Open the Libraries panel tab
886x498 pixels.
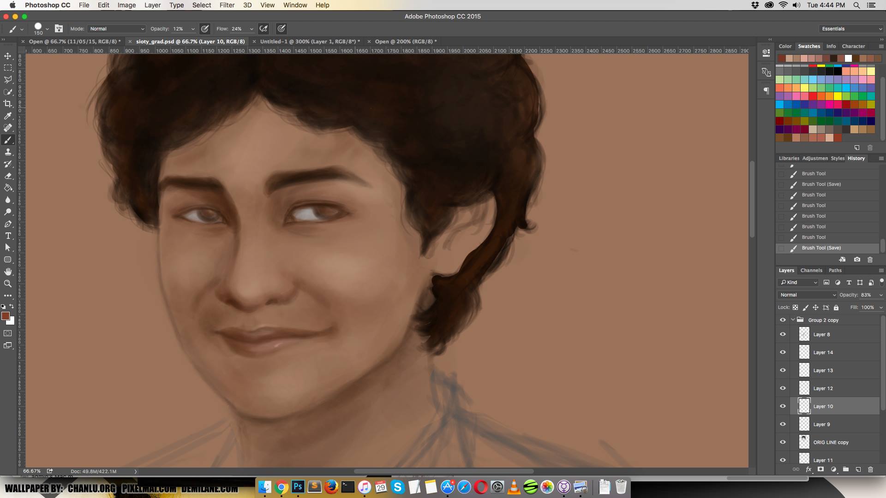[x=789, y=158]
